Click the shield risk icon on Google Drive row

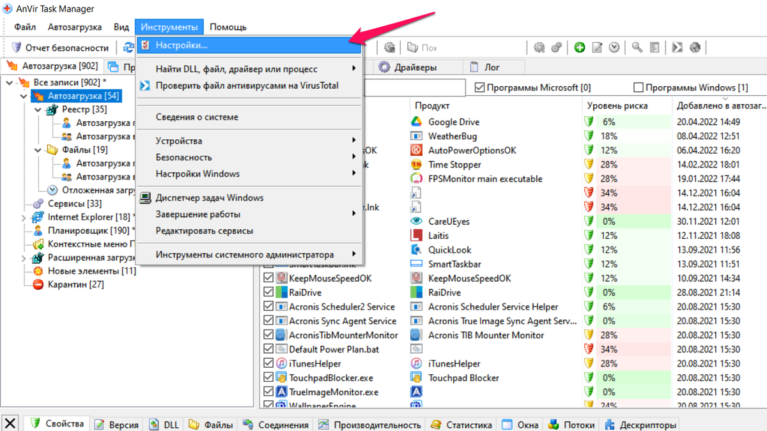point(589,122)
